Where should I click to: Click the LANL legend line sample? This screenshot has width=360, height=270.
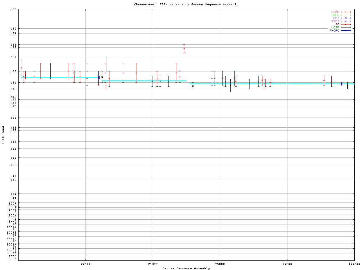click(346, 15)
